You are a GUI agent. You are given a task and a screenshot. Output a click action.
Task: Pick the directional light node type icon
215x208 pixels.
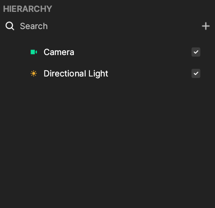click(x=34, y=73)
